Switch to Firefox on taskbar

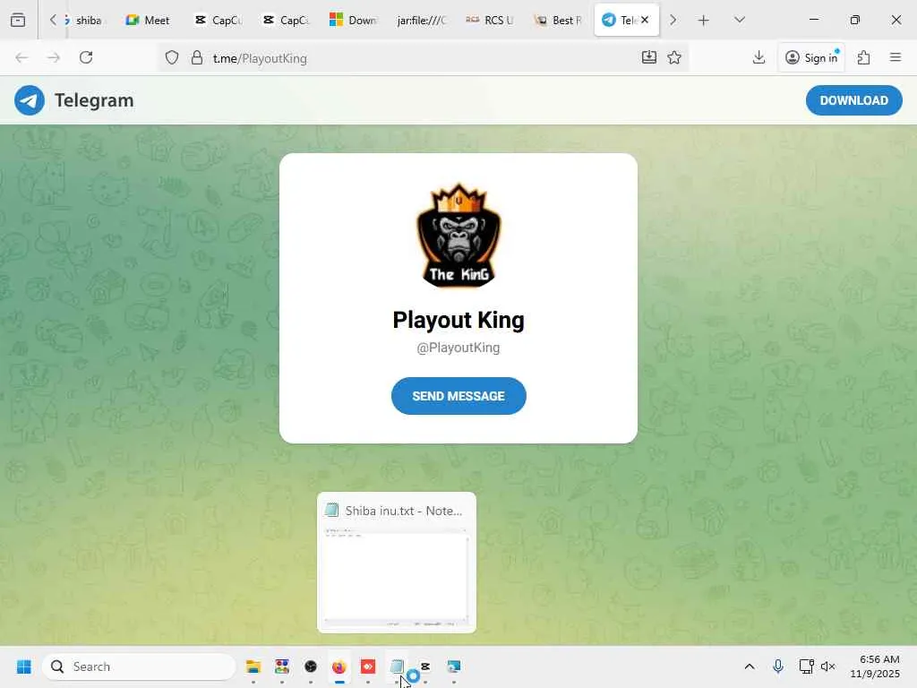click(x=339, y=666)
